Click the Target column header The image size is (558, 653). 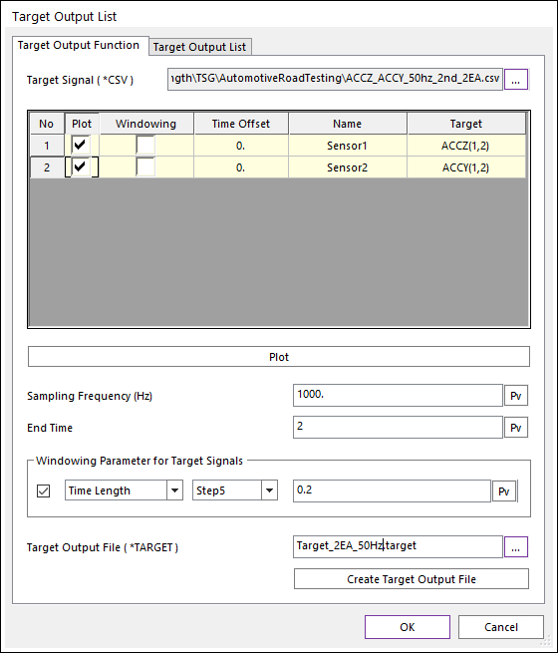coord(465,124)
